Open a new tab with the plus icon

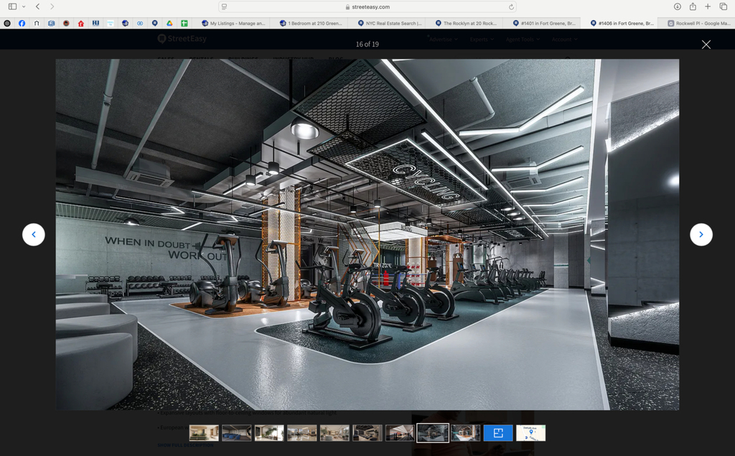pyautogui.click(x=708, y=6)
